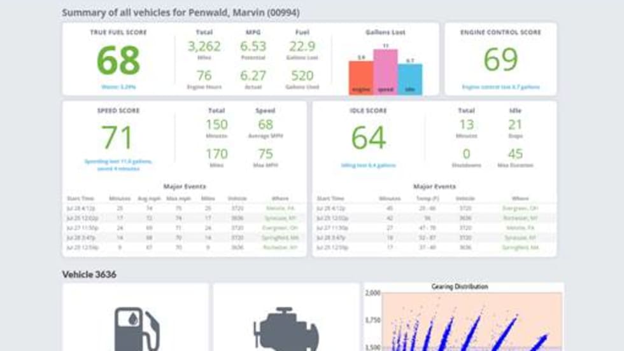624x351 pixels.
Task: Open the engine control lost gallons link
Action: [x=500, y=86]
